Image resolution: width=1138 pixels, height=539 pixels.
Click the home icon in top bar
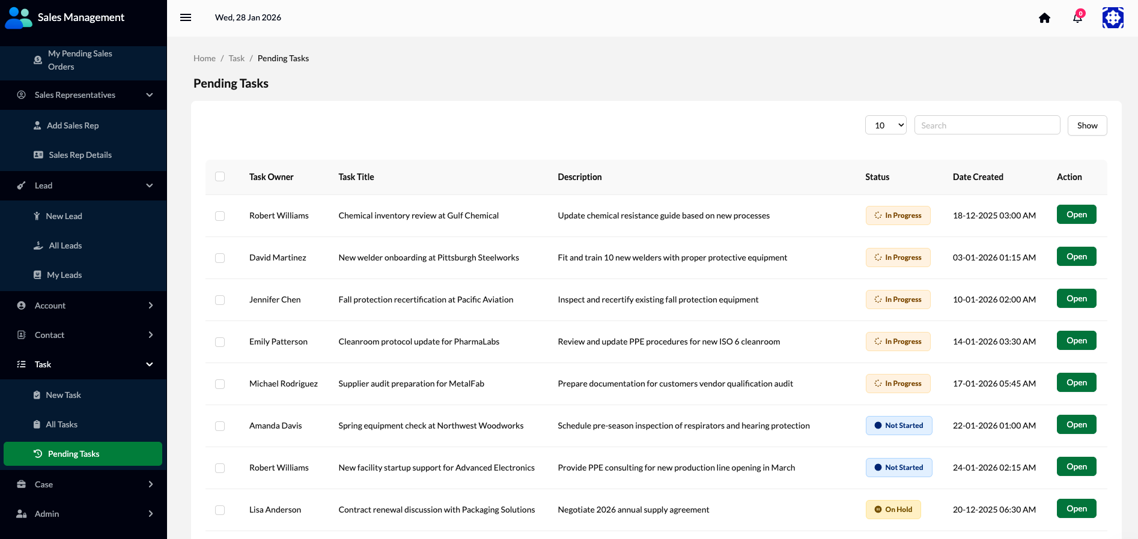1044,18
